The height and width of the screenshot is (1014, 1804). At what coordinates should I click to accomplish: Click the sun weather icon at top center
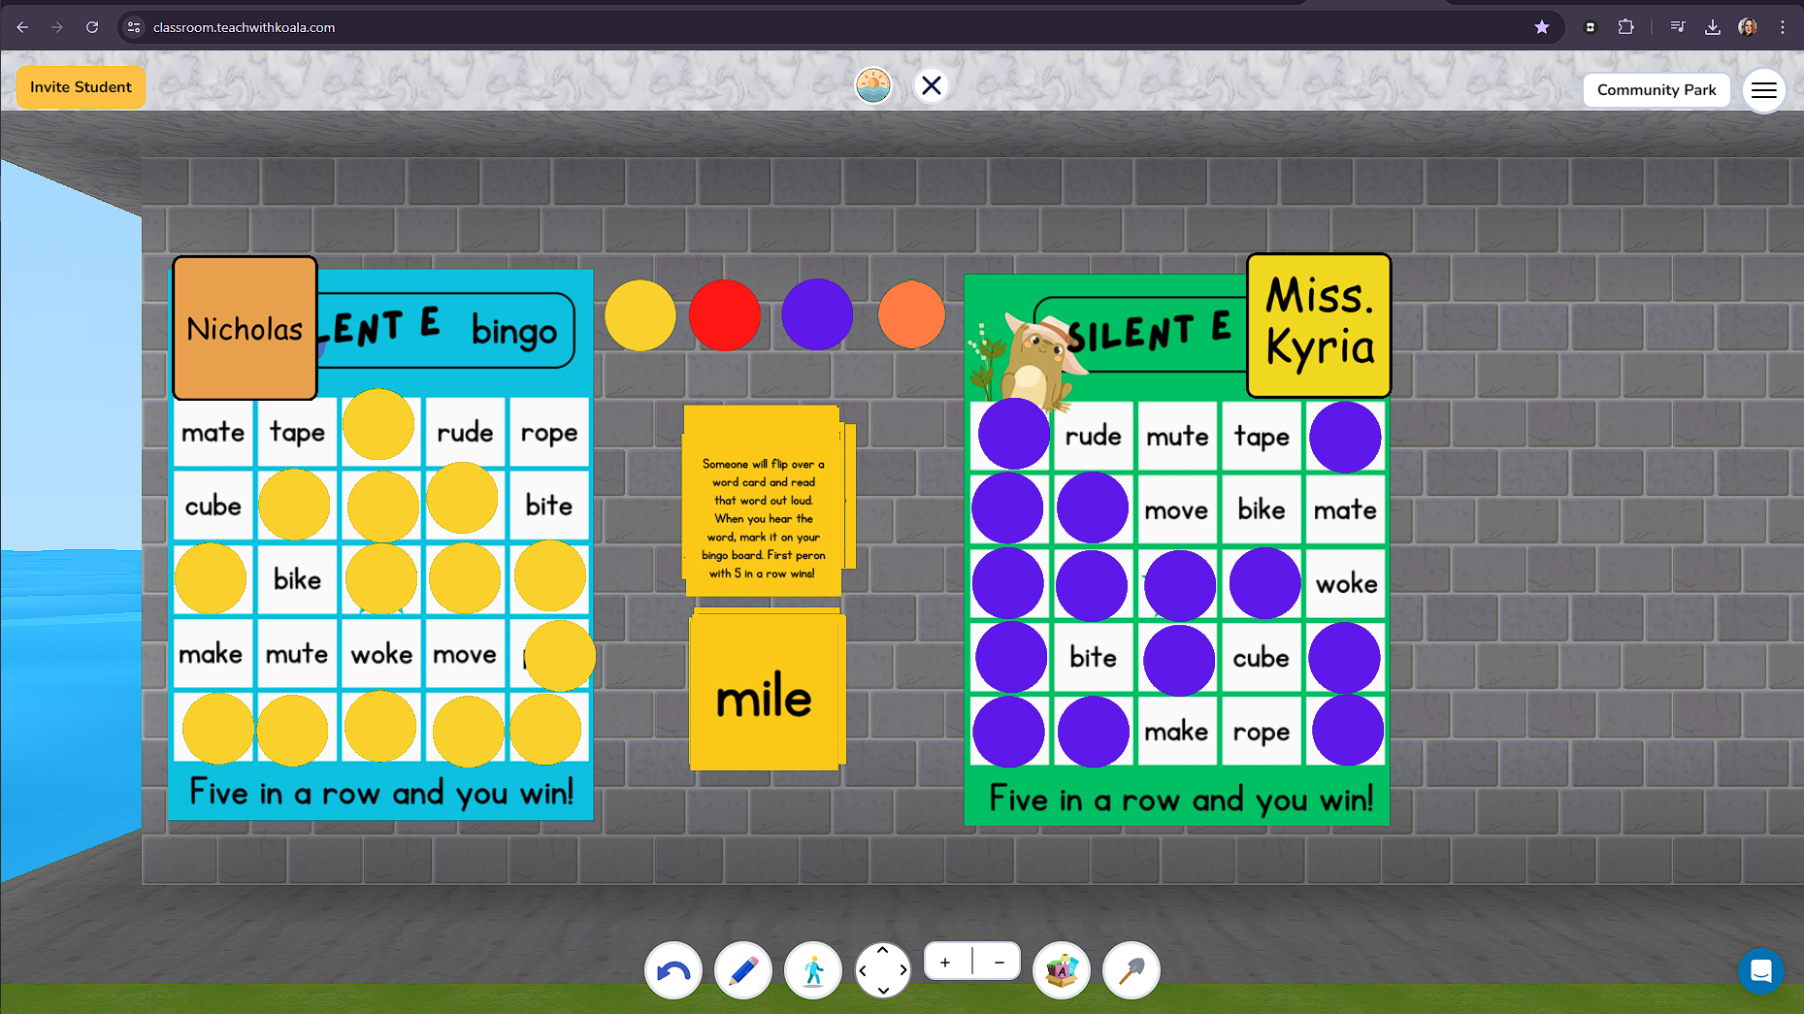pos(872,85)
